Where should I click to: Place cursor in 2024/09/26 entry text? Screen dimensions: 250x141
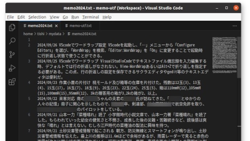click(x=120, y=51)
